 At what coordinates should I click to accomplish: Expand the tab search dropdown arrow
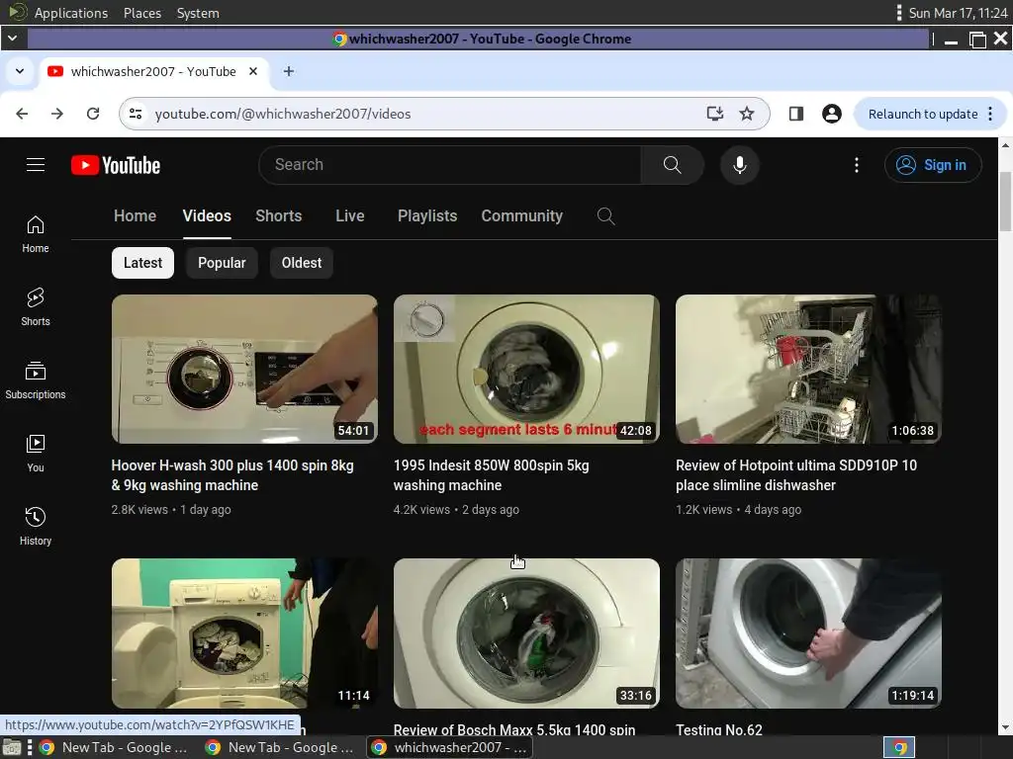tap(20, 71)
